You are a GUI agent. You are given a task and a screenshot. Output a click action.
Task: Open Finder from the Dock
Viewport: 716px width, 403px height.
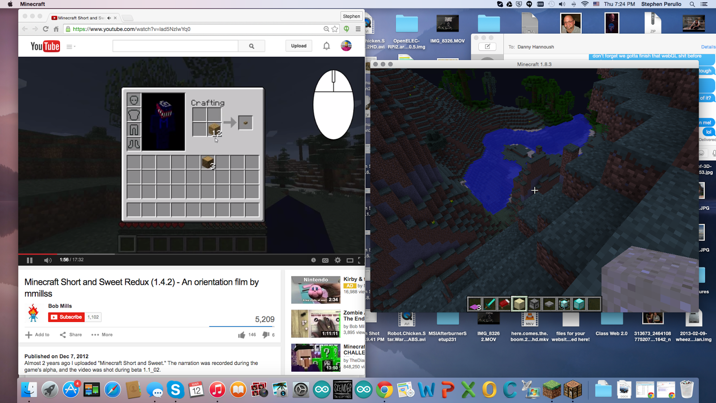30,390
